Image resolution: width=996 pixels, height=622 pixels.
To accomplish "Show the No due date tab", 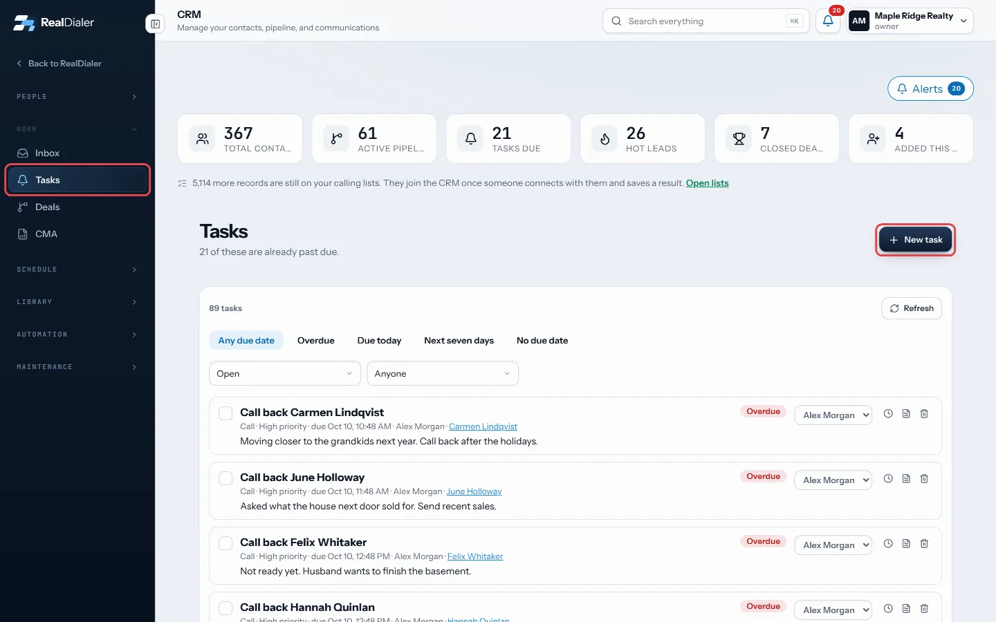I will point(542,341).
